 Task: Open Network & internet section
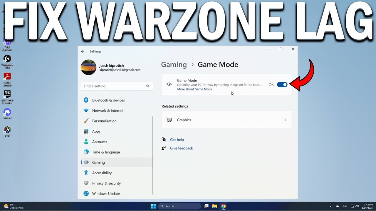click(x=117, y=110)
